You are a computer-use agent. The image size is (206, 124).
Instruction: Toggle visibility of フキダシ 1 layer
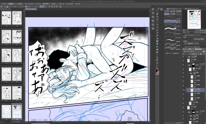point(183,69)
